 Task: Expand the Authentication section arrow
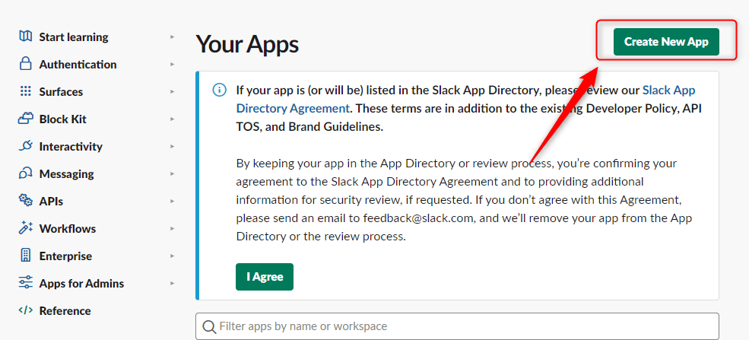pos(173,64)
